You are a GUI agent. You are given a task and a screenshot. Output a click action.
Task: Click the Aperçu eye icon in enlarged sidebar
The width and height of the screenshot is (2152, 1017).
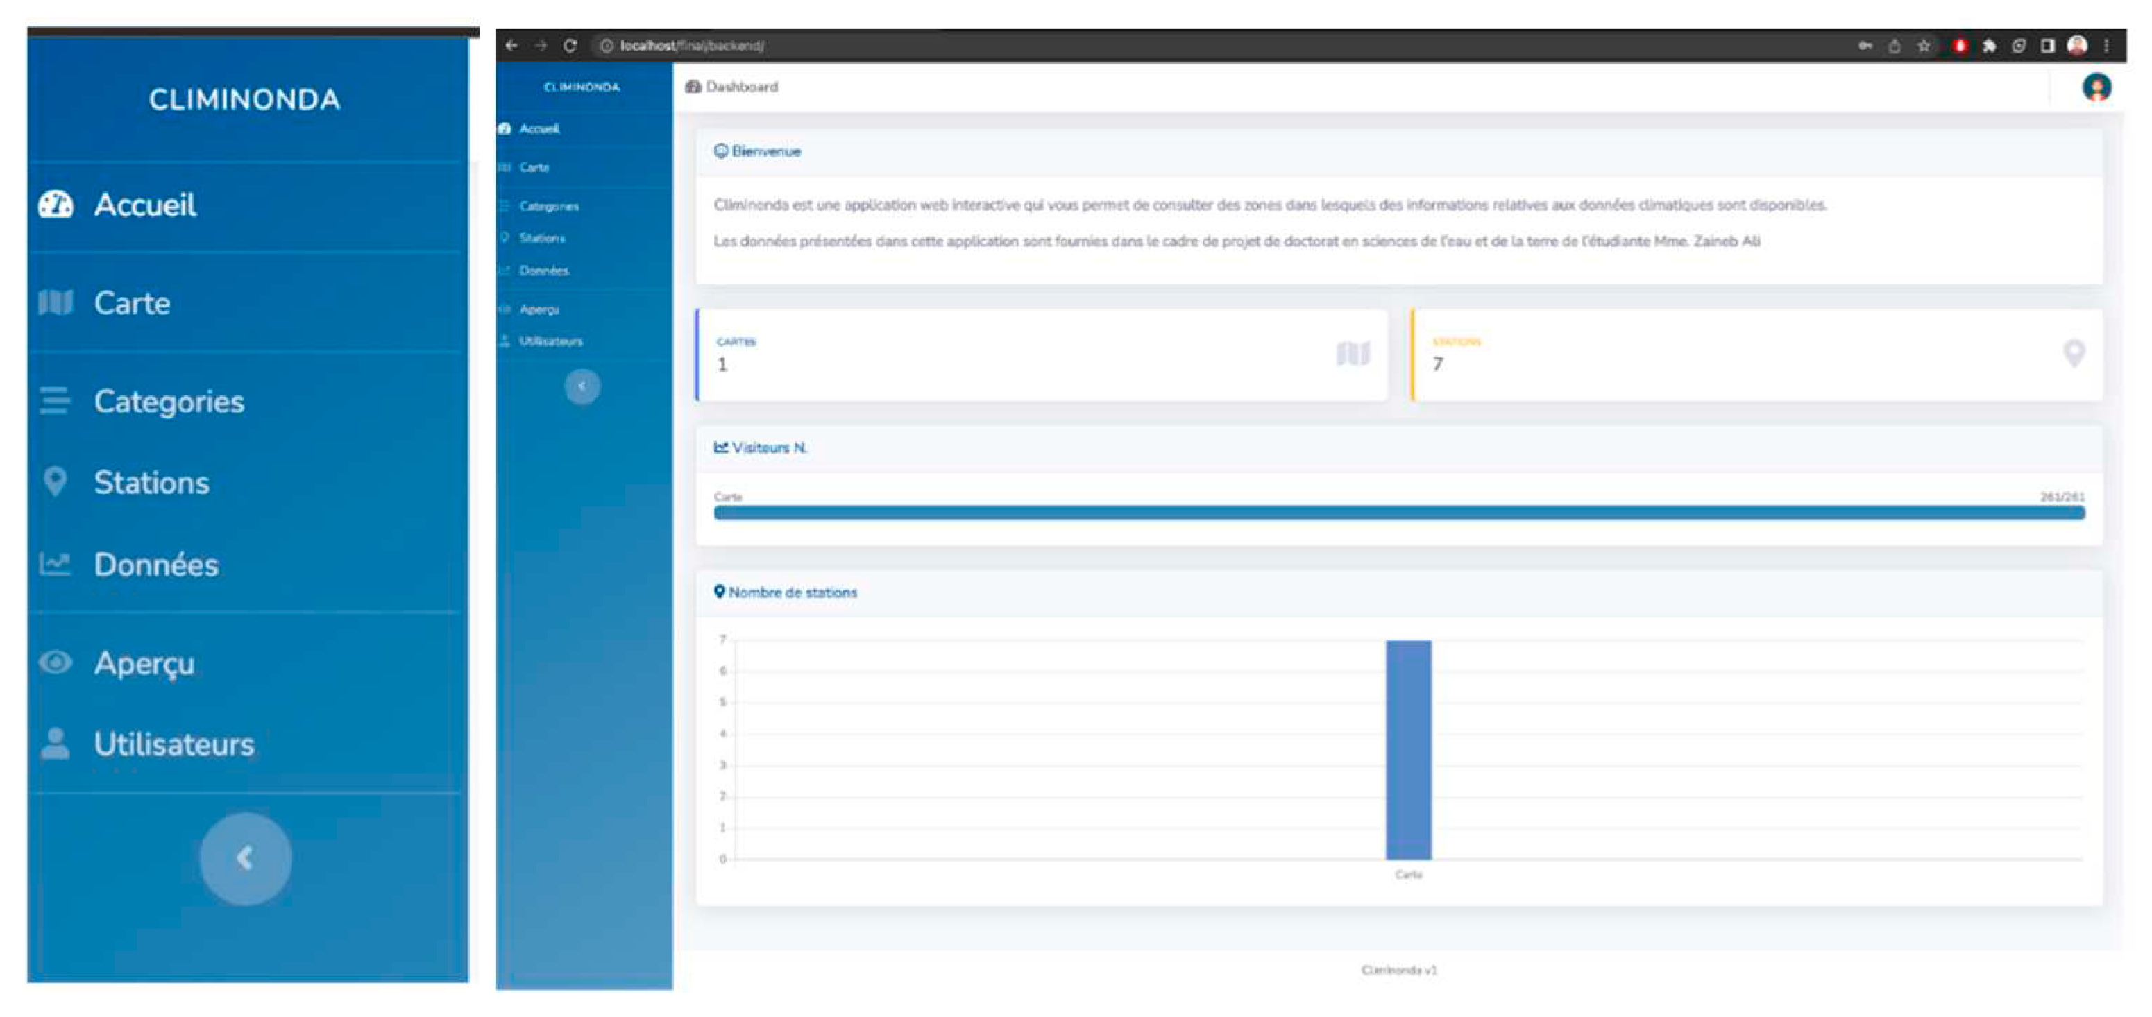55,662
